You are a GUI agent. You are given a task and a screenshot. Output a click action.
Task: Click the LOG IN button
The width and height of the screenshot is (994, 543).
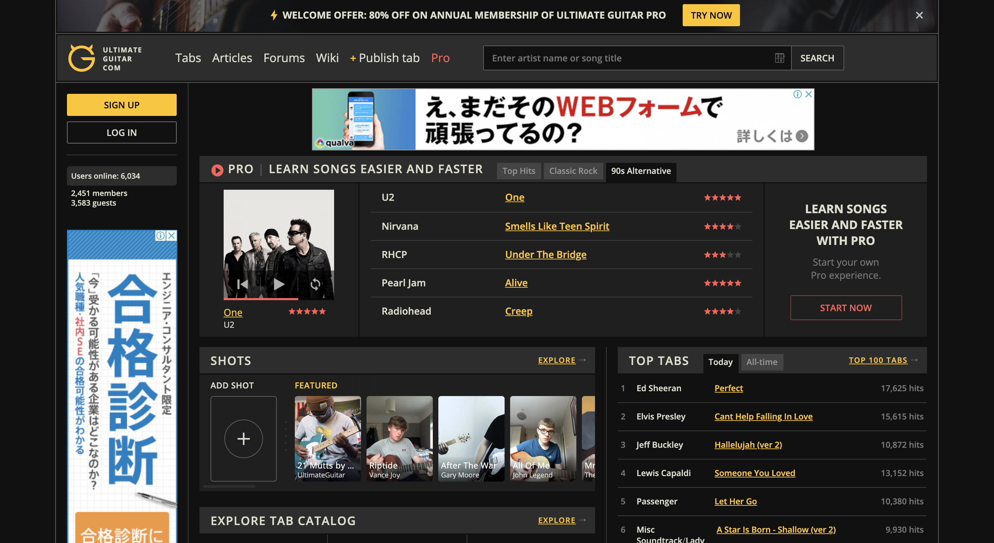click(121, 132)
